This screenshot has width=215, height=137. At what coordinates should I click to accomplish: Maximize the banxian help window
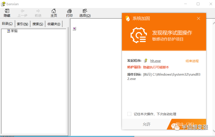(x=198, y=4)
